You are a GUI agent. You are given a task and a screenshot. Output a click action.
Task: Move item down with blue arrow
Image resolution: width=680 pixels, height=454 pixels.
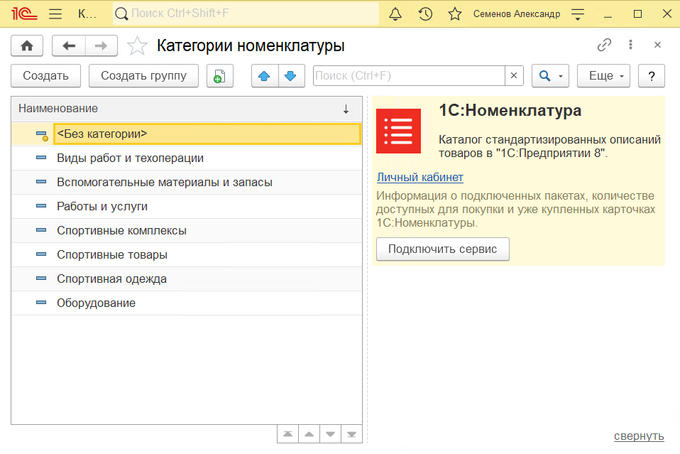click(x=292, y=76)
